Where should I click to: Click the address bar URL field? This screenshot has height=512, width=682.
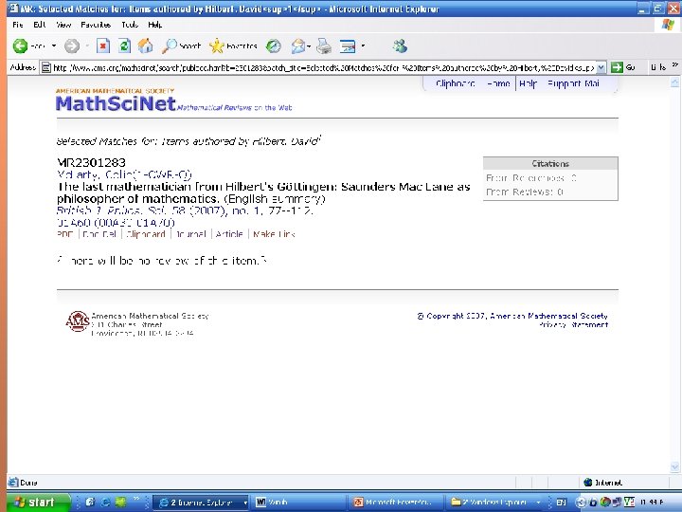pyautogui.click(x=323, y=67)
